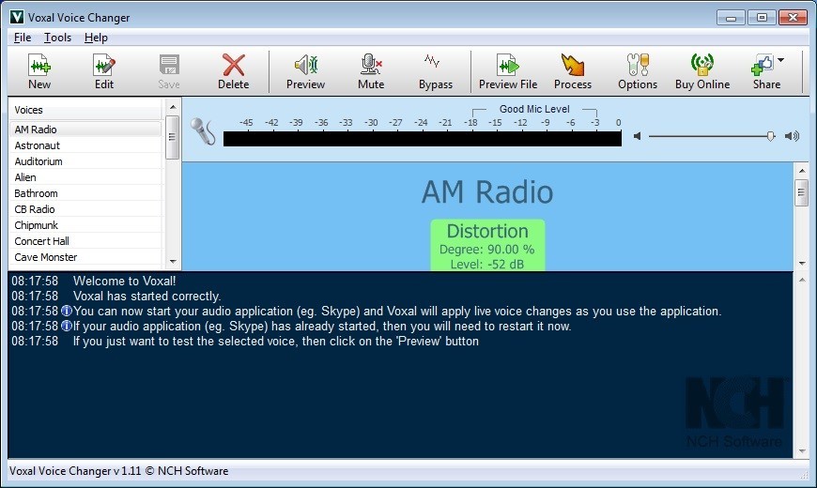Click the voices list scroll-up arrow

(173, 107)
